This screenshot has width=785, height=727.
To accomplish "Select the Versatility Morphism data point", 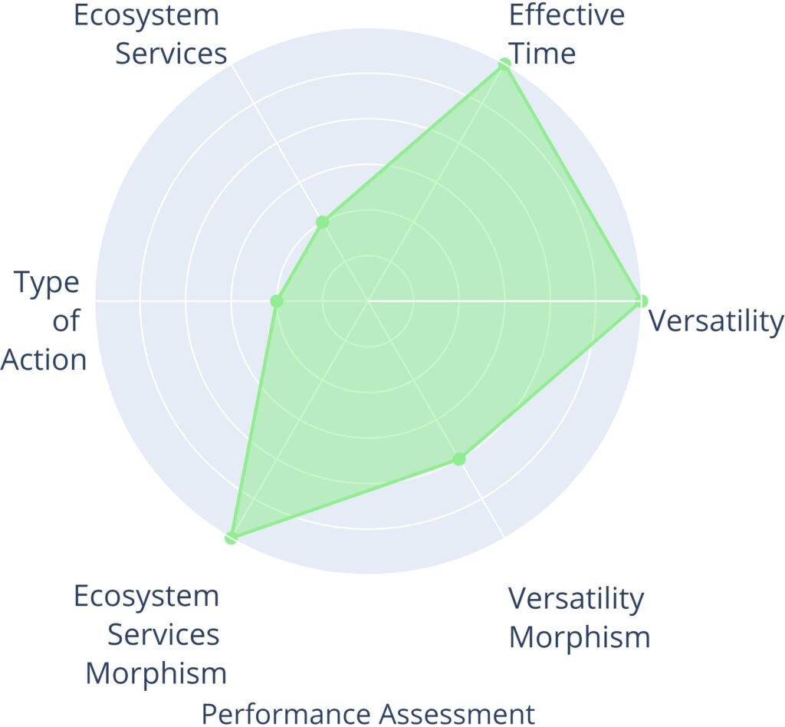I will tap(458, 459).
